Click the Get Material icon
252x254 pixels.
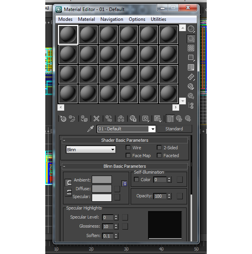tap(63, 119)
